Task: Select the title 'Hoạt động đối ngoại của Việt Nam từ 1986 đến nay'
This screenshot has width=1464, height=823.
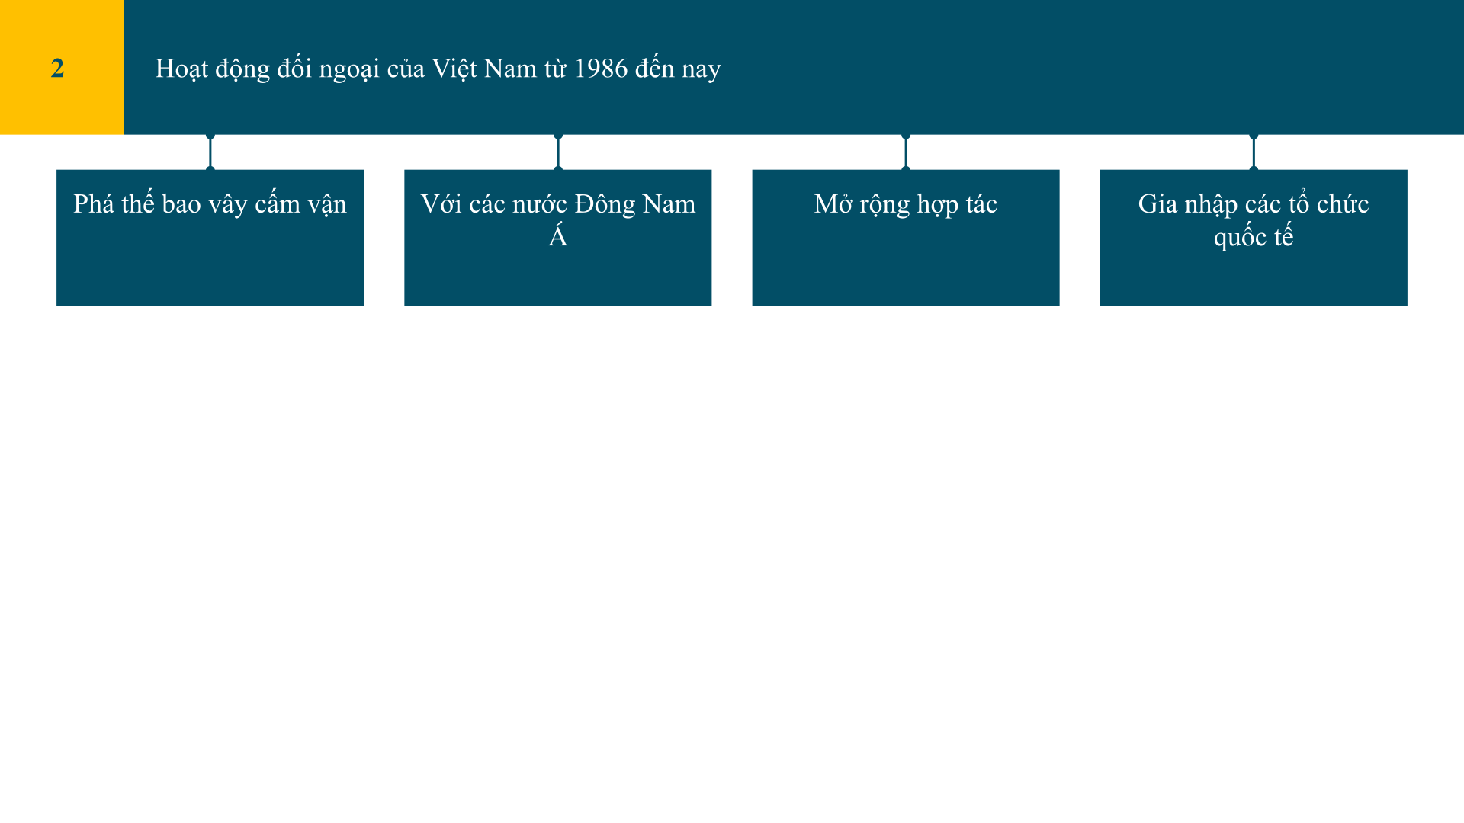Action: pos(438,69)
